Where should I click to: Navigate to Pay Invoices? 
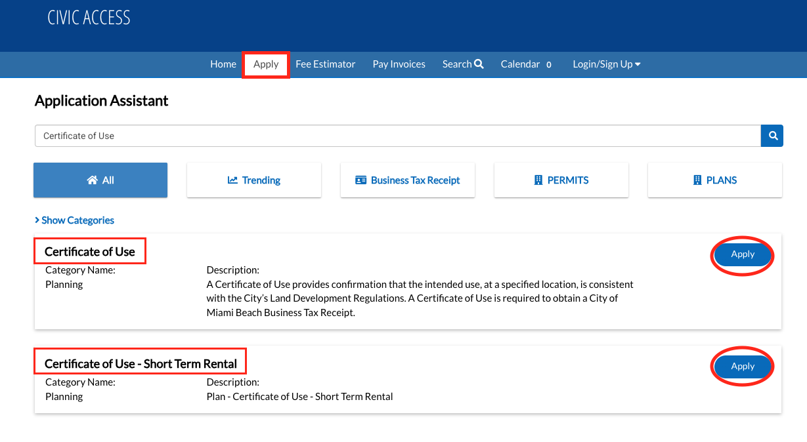pyautogui.click(x=399, y=64)
